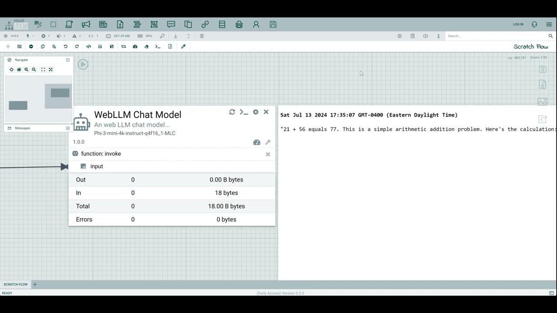The height and width of the screenshot is (313, 557).
Task: Click the copy tool in edit toolbar
Action: click(43, 47)
